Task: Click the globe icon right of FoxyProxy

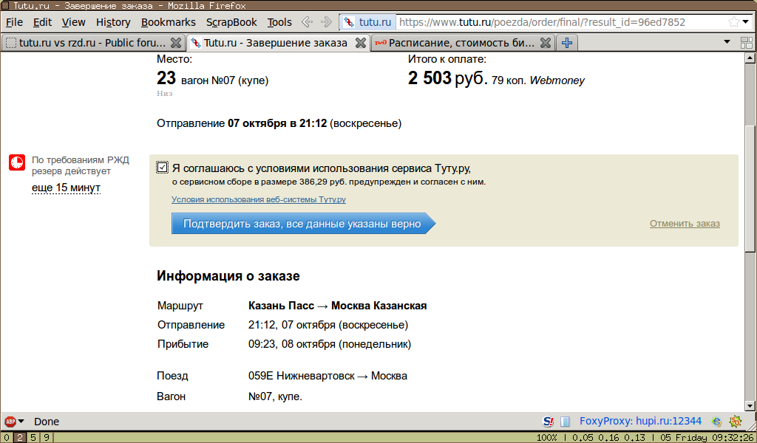Action: [x=716, y=422]
